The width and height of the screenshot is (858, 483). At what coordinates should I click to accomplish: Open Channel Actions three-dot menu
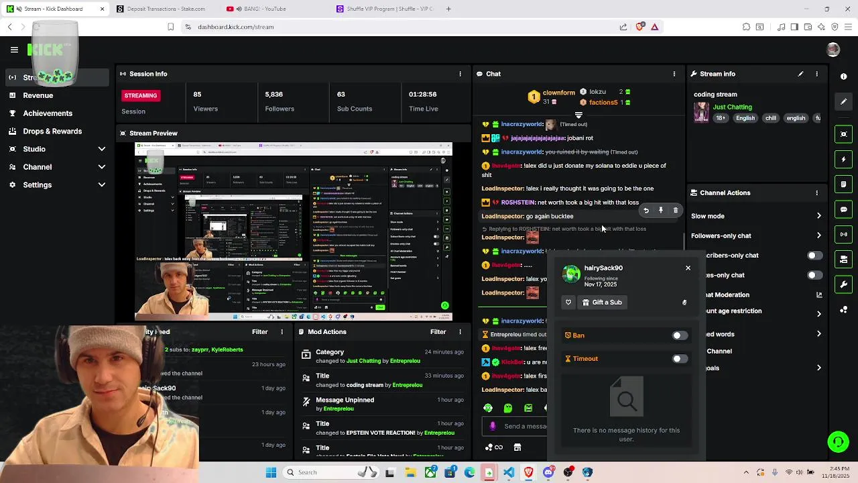[x=816, y=193]
